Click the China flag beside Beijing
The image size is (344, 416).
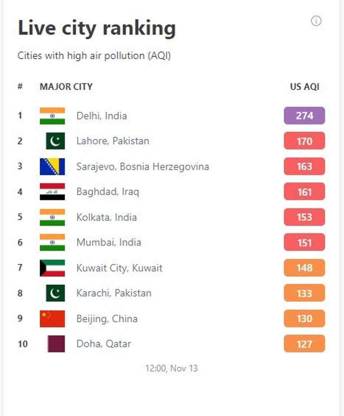[x=52, y=318]
